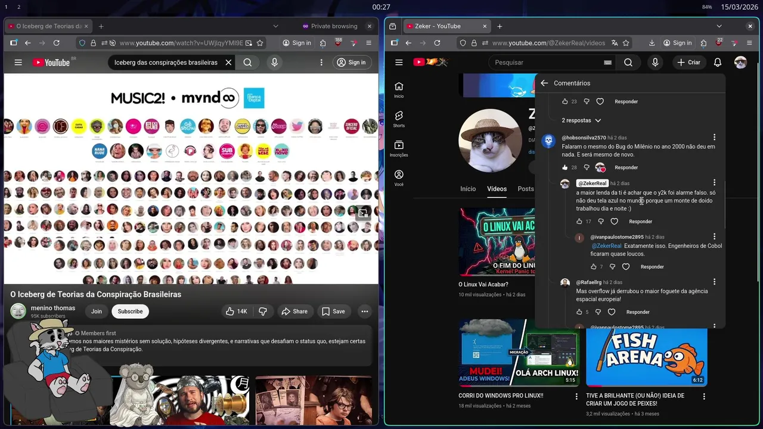Screen dimensions: 763x429
Task: Bookmark the left window's page with star
Action: [x=260, y=43]
